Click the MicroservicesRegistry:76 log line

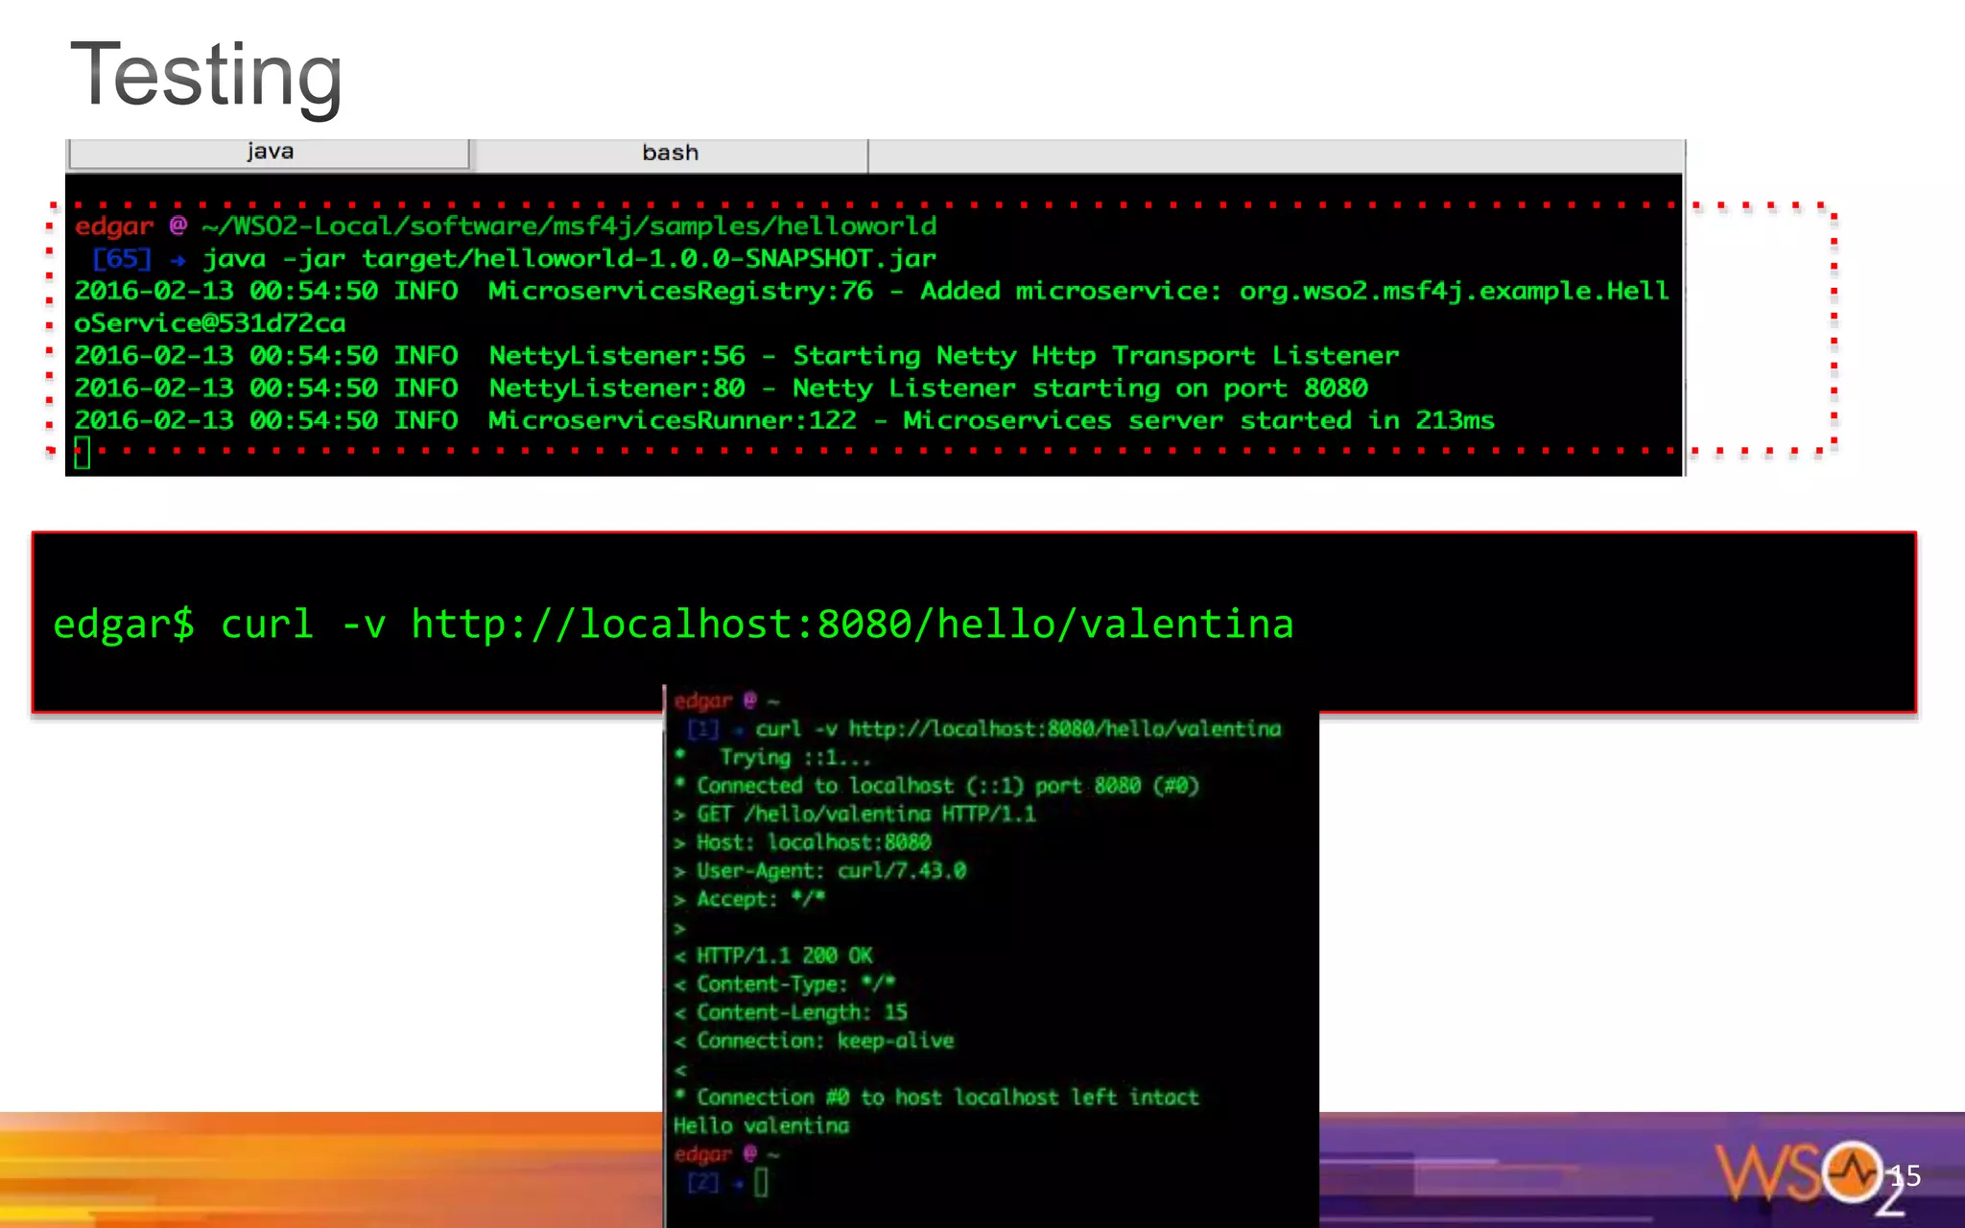click(871, 291)
